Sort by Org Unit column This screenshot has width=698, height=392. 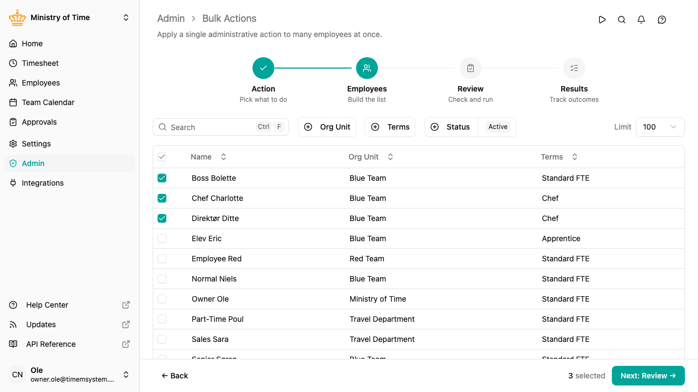(371, 157)
